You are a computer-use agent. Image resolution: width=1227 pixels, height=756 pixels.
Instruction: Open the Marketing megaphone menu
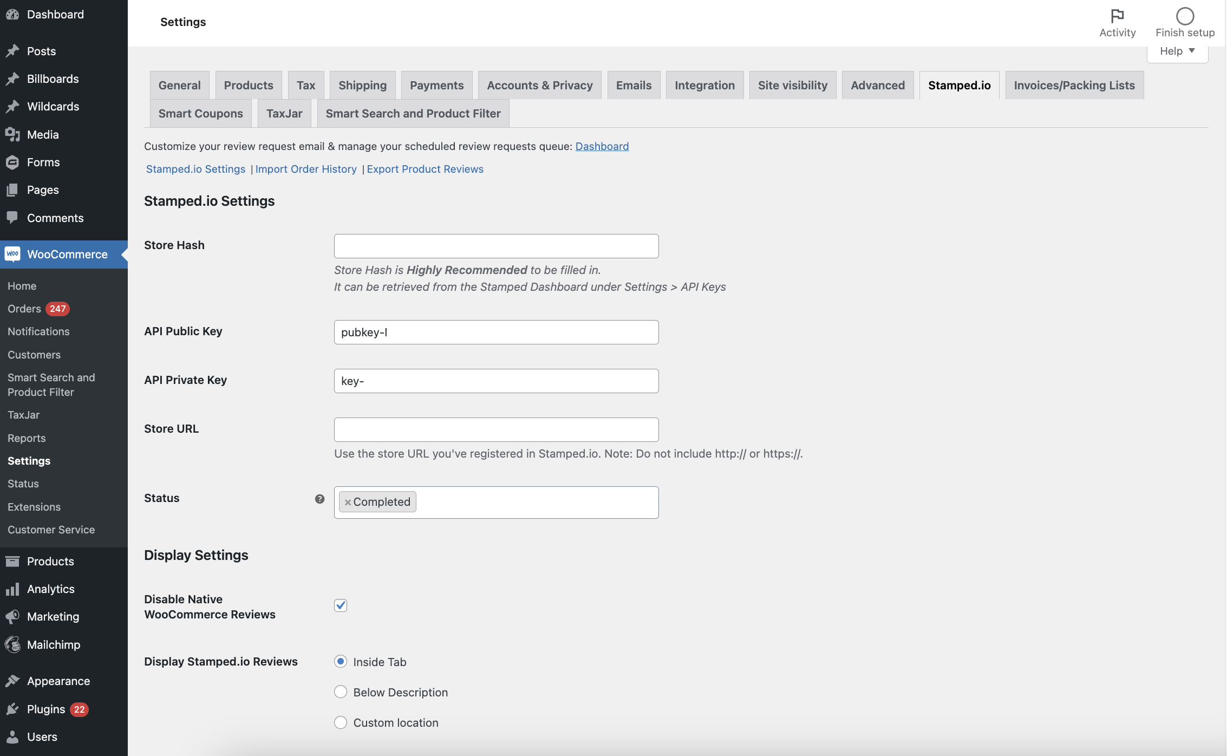pyautogui.click(x=12, y=616)
